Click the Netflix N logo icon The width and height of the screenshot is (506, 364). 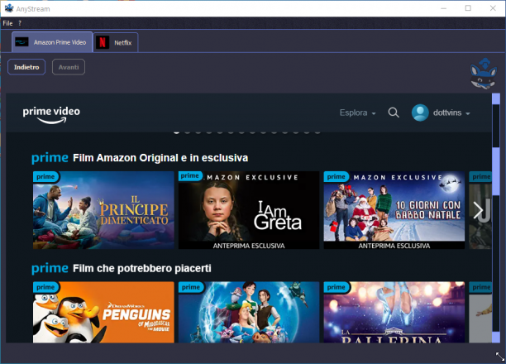103,42
